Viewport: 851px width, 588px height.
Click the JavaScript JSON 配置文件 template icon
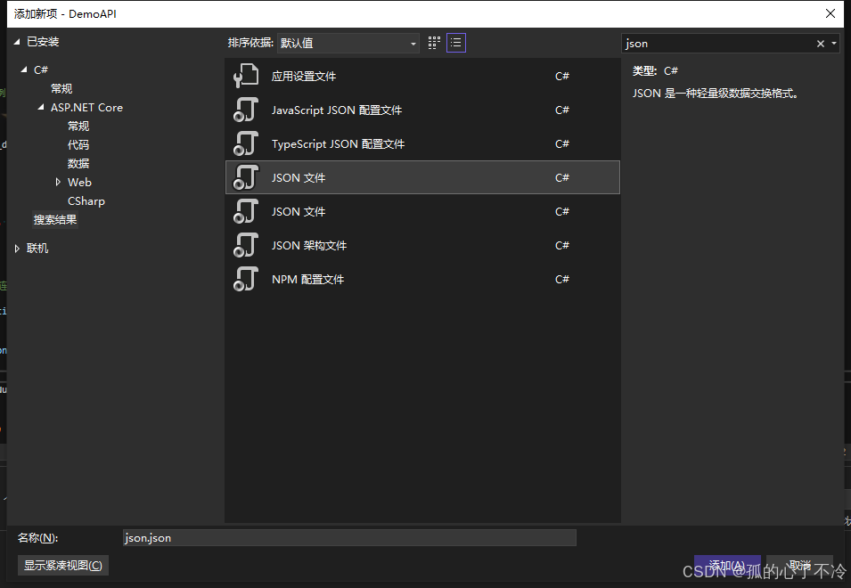pos(246,110)
